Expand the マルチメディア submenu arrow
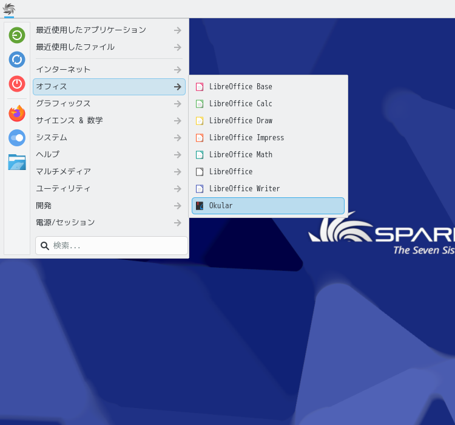This screenshot has height=425, width=455. (178, 172)
